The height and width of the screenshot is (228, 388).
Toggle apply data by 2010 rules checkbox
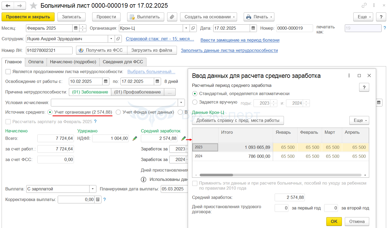pos(195,184)
